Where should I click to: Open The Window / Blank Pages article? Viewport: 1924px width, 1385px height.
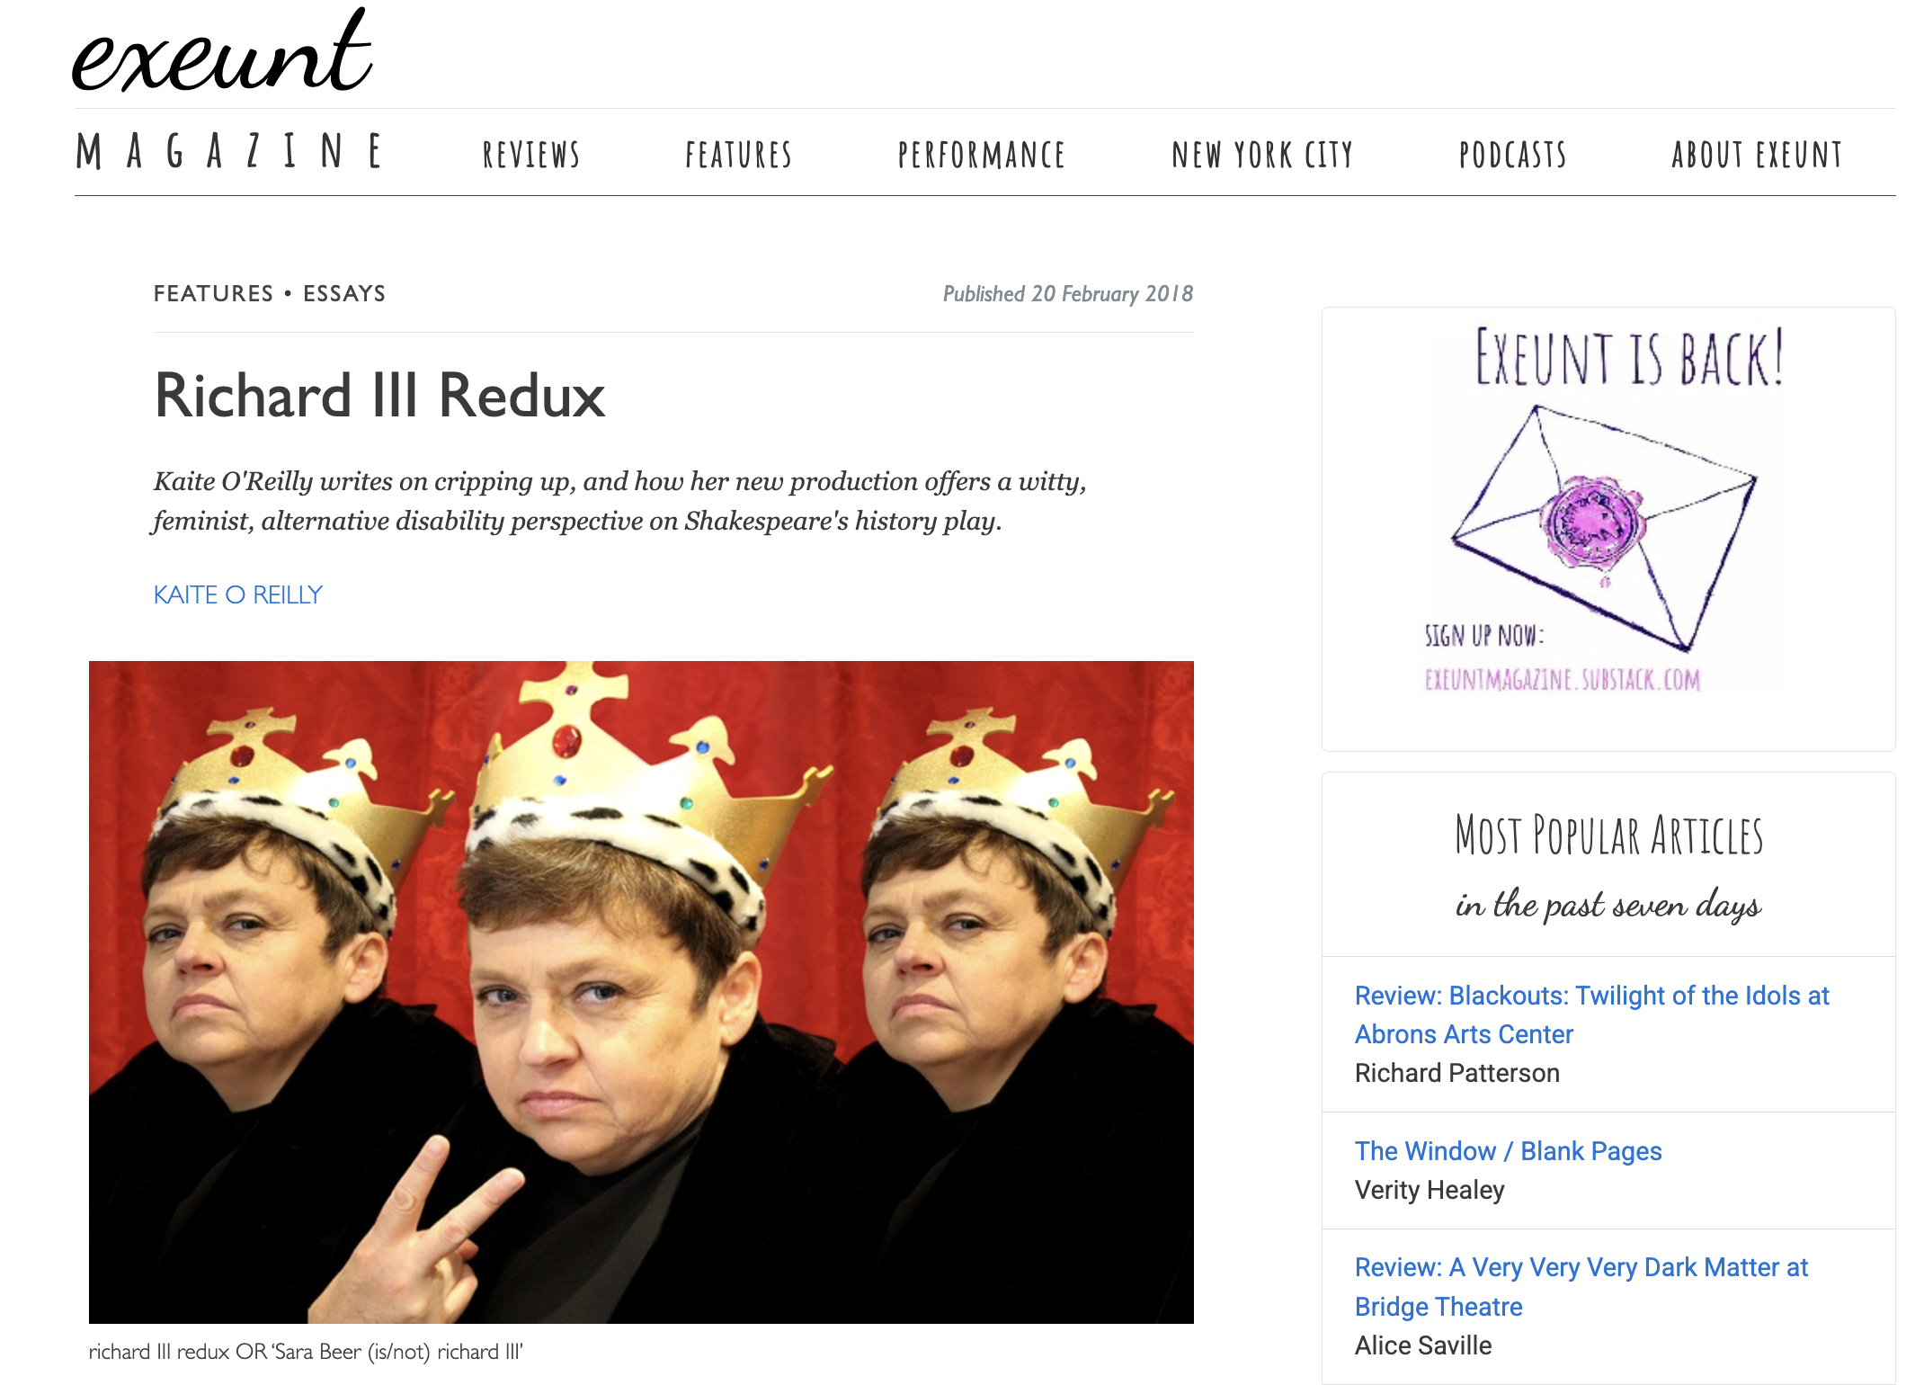click(1508, 1151)
